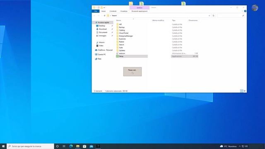Sort by the Tipo column header
This screenshot has width=265, height=149.
[x=173, y=20]
